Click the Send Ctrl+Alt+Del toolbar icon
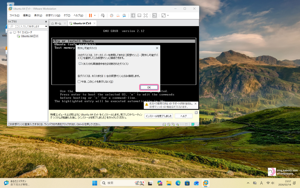 click(103, 15)
